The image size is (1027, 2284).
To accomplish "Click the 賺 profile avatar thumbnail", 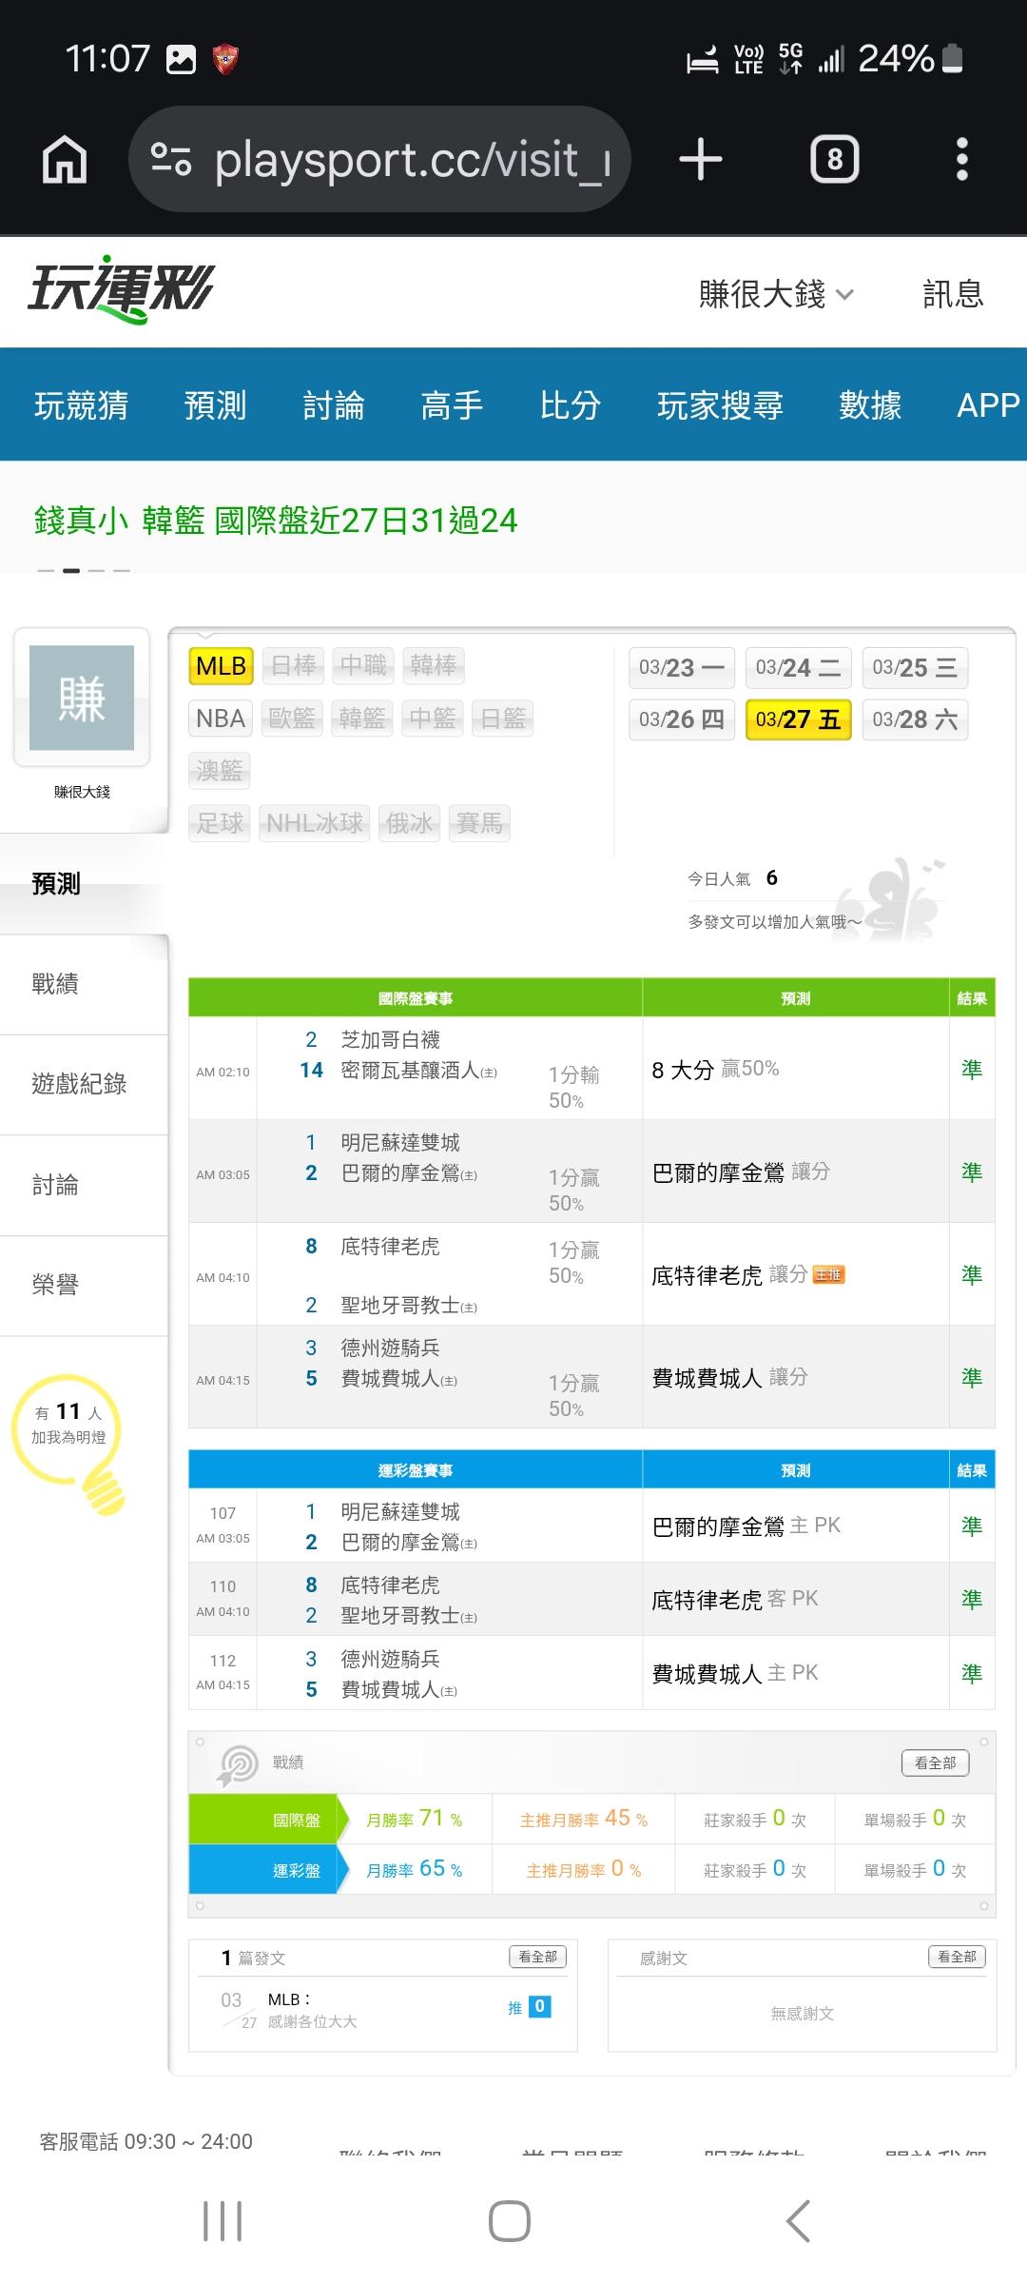I will click(82, 698).
